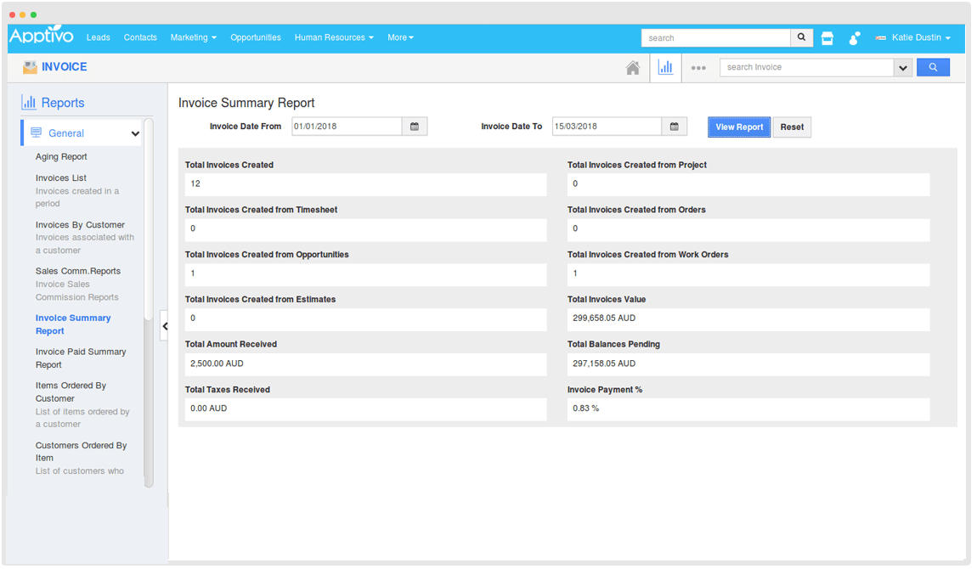Click the Invoice Date From input field
The width and height of the screenshot is (977, 569).
click(x=346, y=127)
